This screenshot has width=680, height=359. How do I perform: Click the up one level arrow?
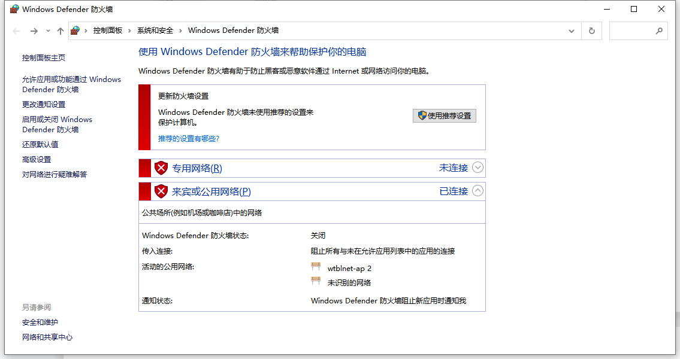click(60, 31)
